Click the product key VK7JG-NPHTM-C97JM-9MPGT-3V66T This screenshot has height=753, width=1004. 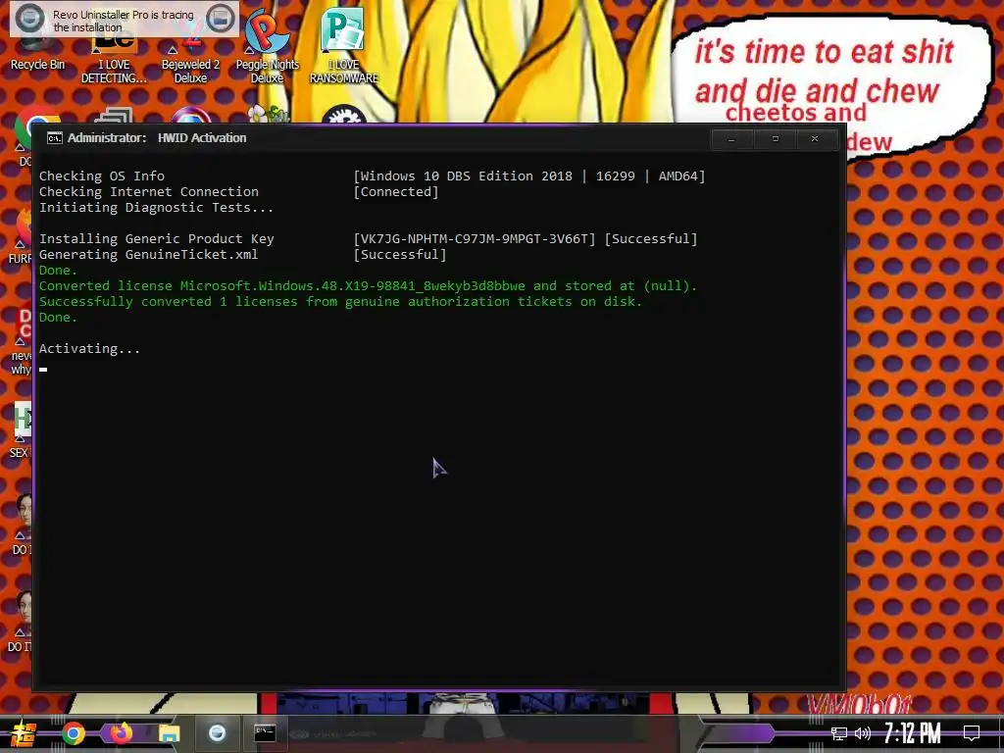click(x=475, y=239)
